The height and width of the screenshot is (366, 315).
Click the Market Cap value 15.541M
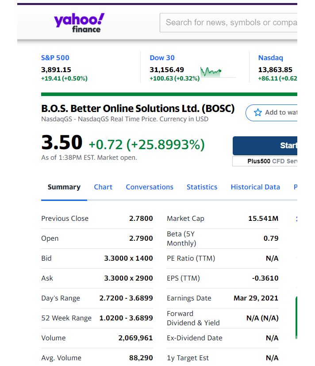[263, 219]
